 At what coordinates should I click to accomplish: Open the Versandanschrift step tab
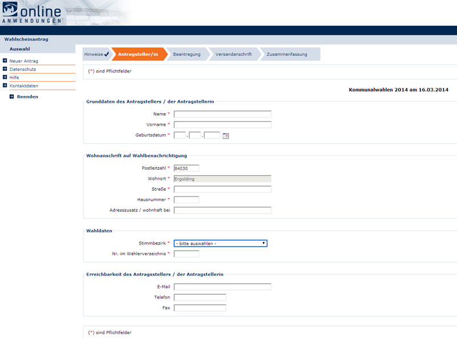coord(233,54)
